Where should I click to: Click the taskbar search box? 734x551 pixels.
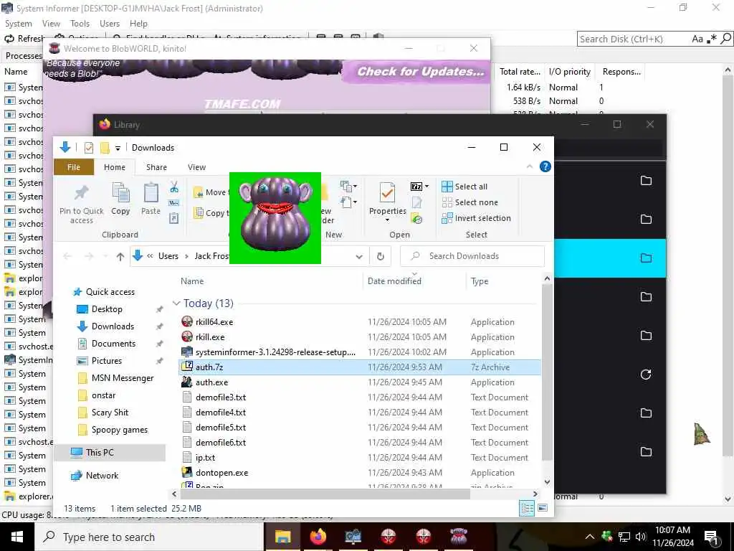pos(149,537)
